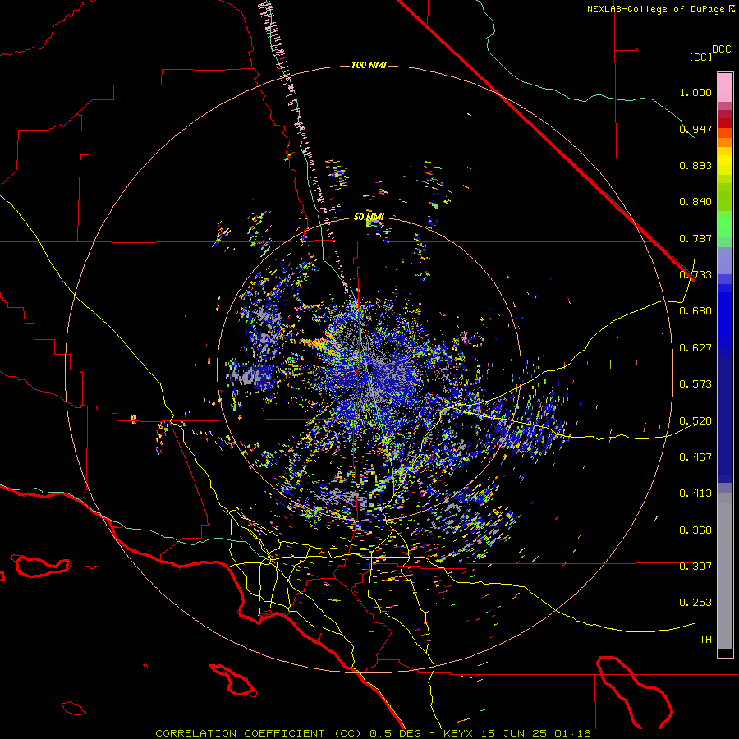The width and height of the screenshot is (739, 739).
Task: Click the DCC label above the color scale
Action: pos(722,49)
